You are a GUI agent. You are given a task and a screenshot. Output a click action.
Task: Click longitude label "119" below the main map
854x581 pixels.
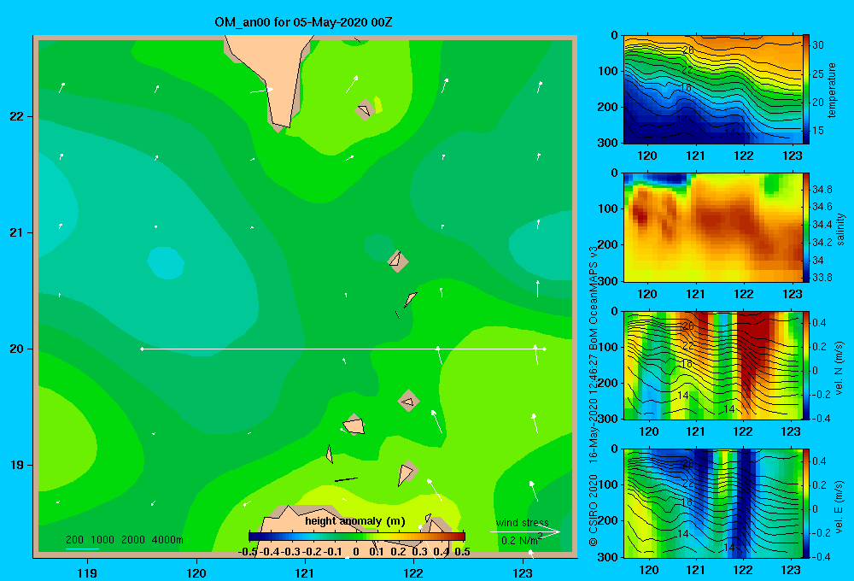tap(87, 572)
